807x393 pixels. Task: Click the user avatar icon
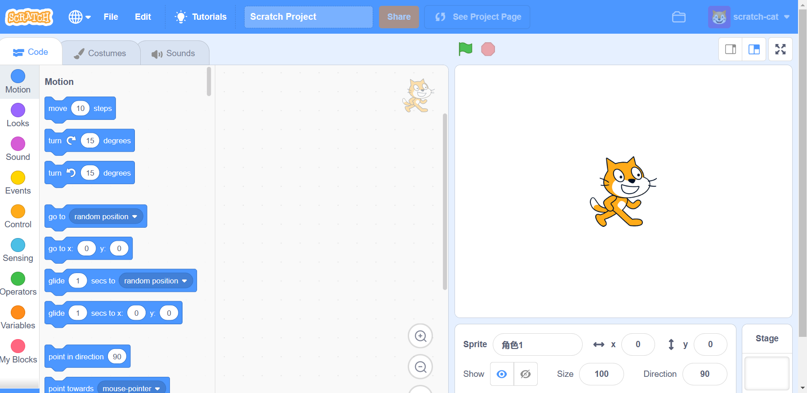pyautogui.click(x=719, y=17)
